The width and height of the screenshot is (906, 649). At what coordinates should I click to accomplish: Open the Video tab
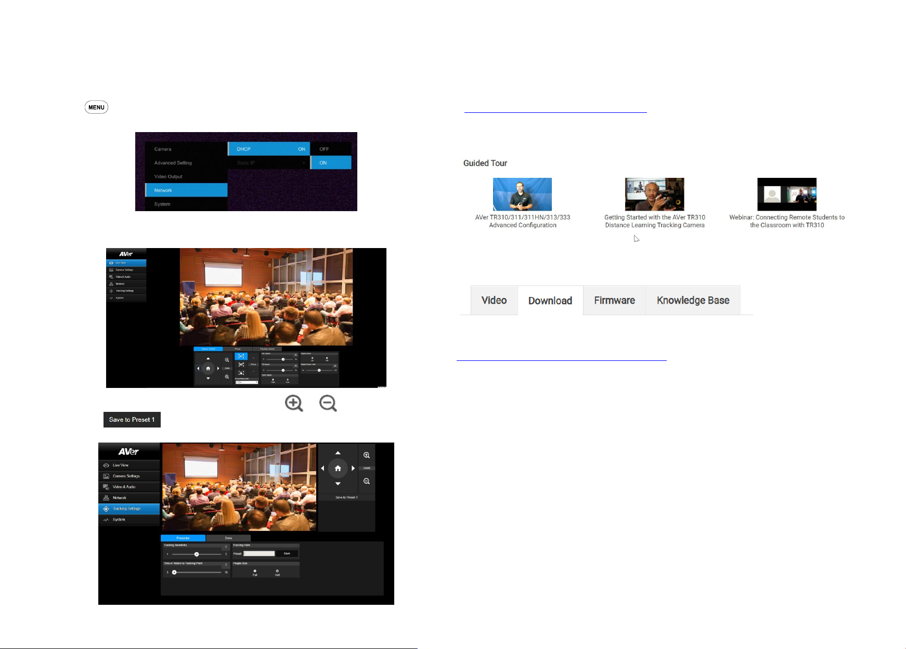tap(494, 300)
